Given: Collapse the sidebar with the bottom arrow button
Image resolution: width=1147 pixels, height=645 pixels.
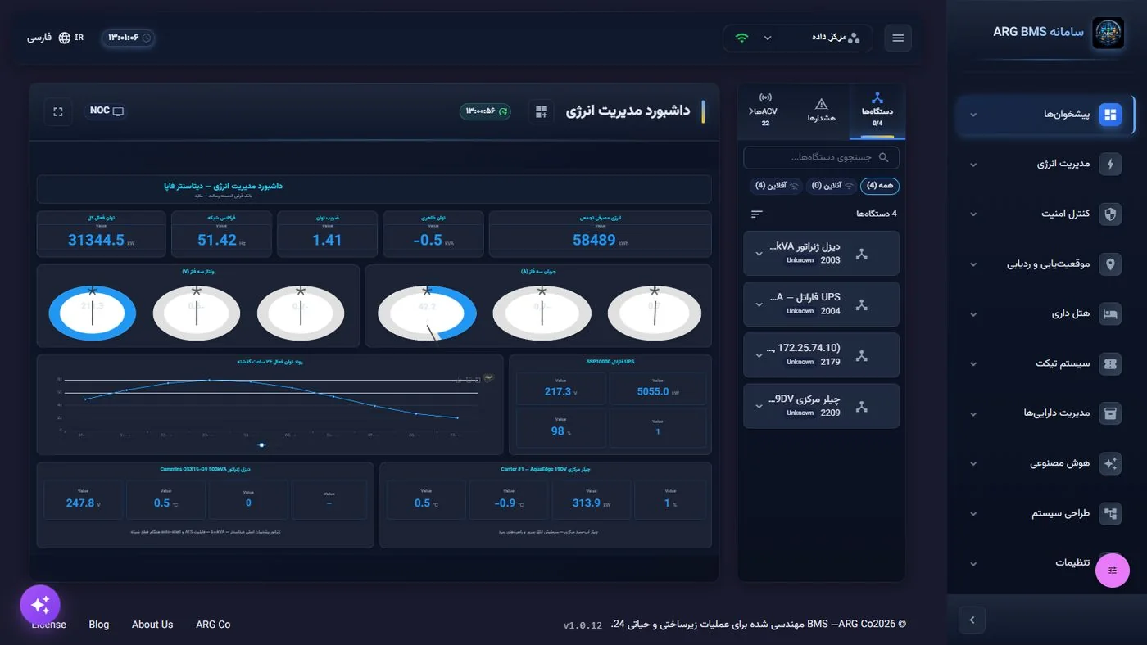Looking at the screenshot, I should point(972,620).
